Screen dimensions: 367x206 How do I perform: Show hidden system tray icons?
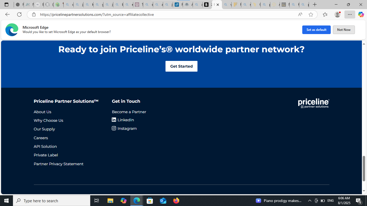click(x=310, y=201)
